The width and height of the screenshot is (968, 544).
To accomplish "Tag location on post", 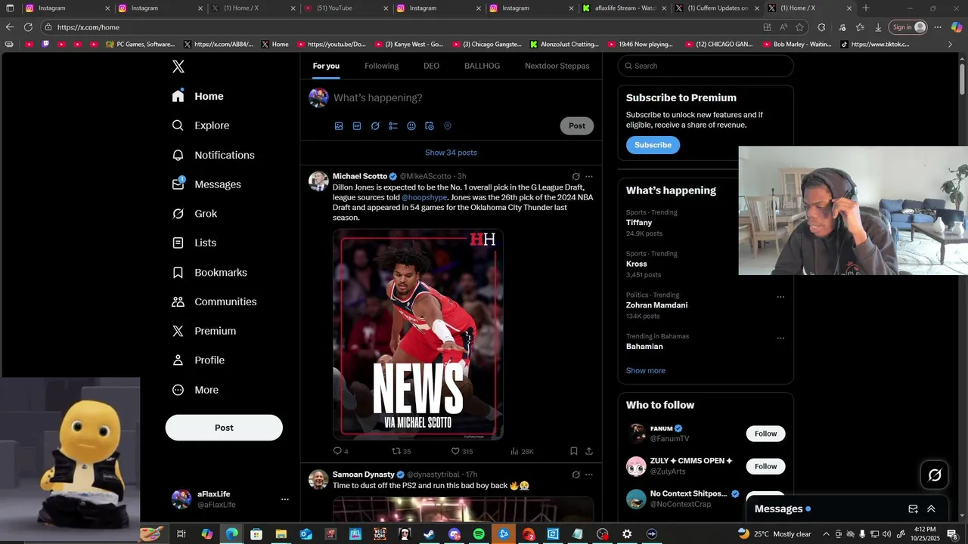I will coord(448,126).
